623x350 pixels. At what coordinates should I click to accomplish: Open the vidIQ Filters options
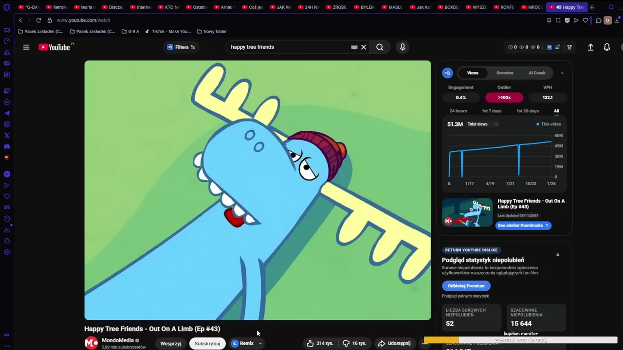tap(181, 47)
